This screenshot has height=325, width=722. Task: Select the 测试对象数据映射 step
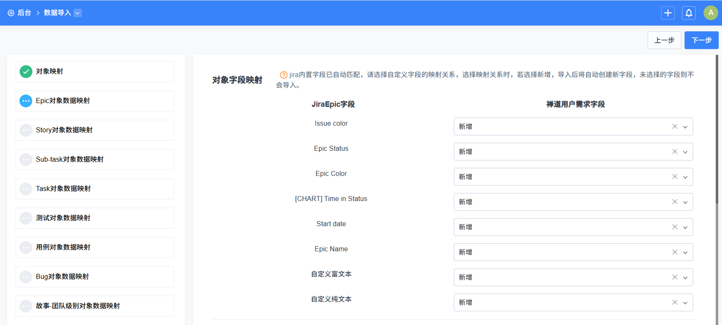[x=95, y=218]
